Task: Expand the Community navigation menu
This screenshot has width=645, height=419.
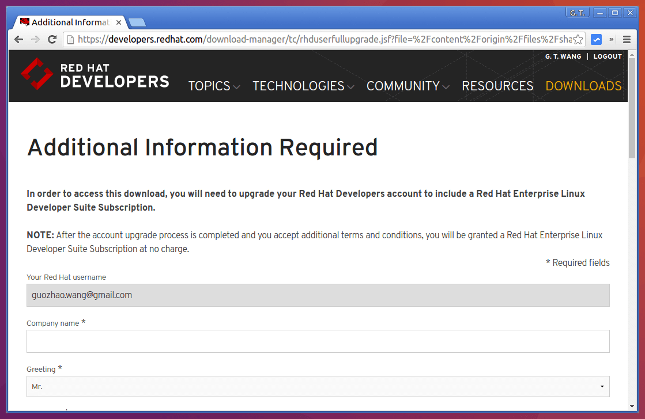Action: [x=408, y=86]
